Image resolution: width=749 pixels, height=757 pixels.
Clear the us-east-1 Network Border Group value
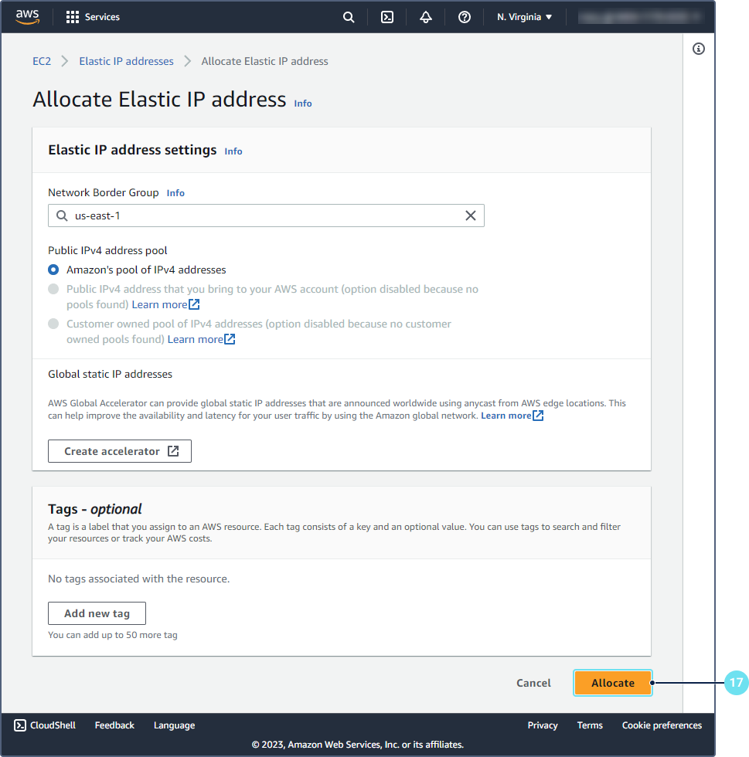tap(470, 216)
